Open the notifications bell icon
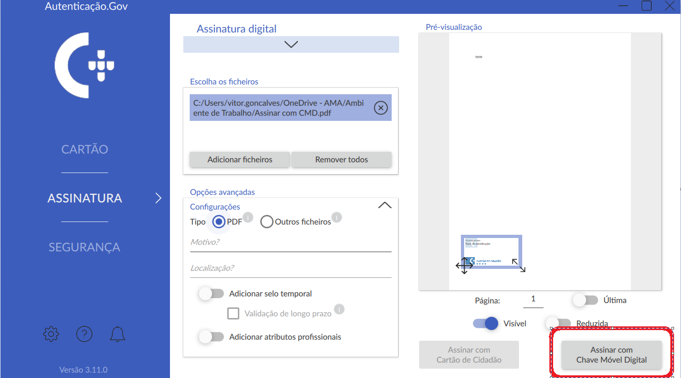This screenshot has height=378, width=681. click(x=117, y=334)
